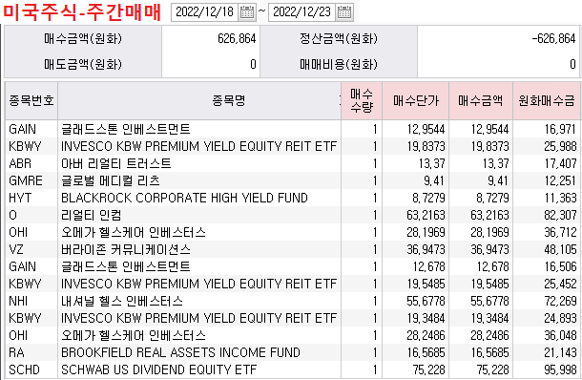Click BLACKROCK CORPORATE HIGH YIELD FUND name

coord(184,198)
